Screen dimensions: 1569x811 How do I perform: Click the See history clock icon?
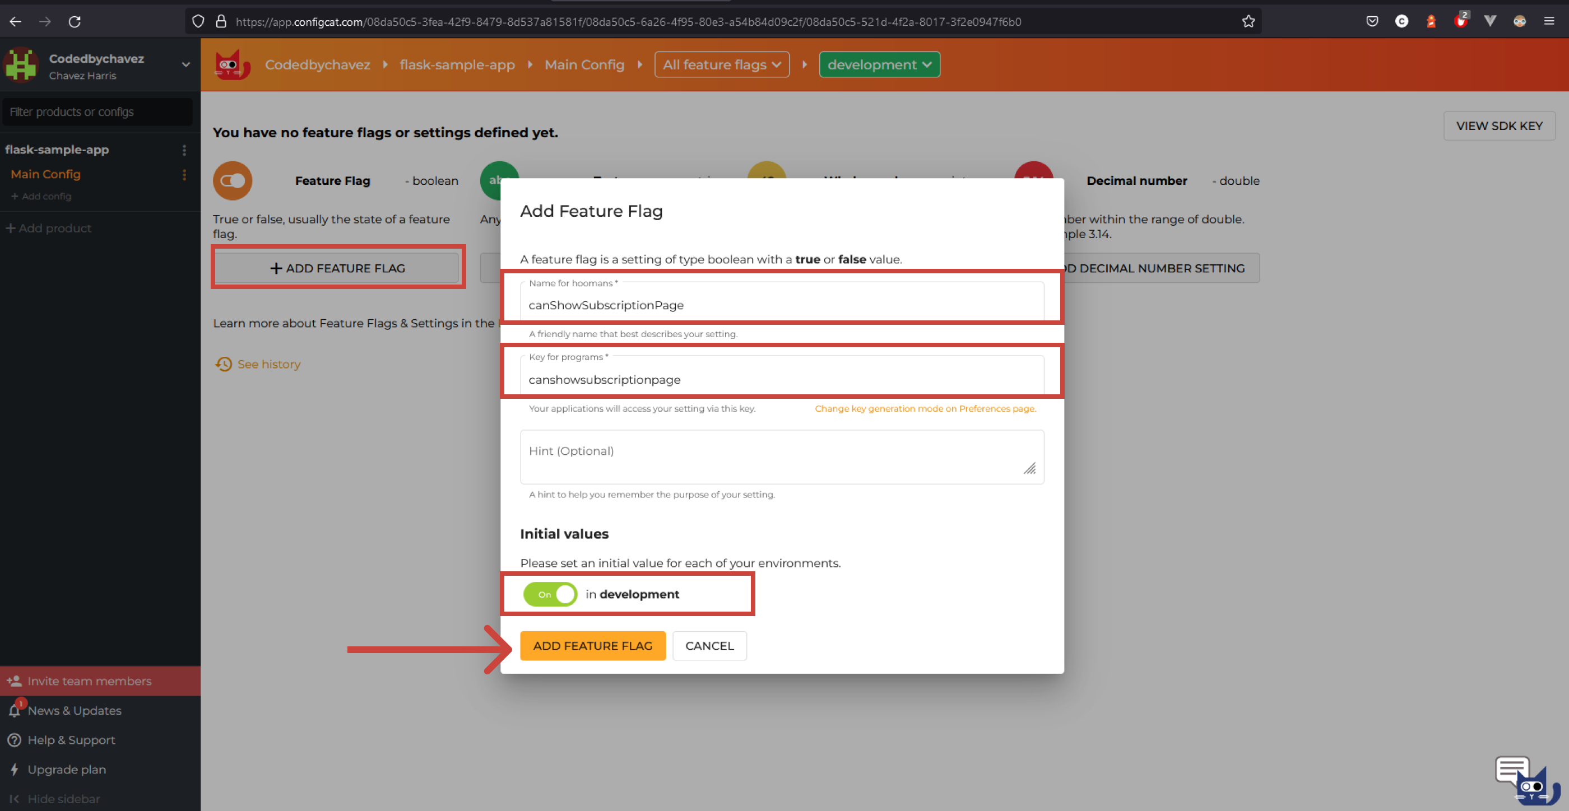(224, 364)
